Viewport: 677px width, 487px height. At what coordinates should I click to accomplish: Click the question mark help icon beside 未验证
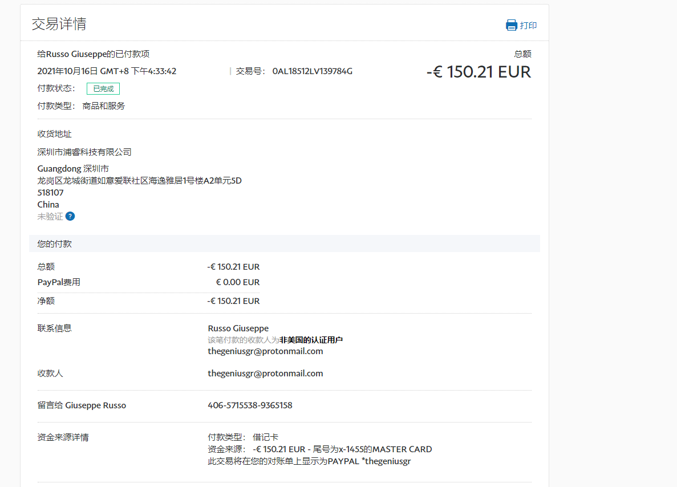point(70,216)
